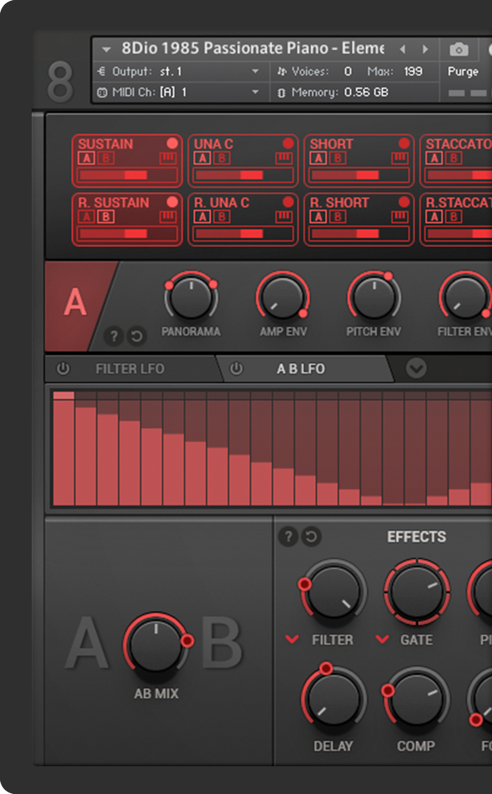Click the camera snapshot icon
The image size is (492, 794).
point(459,50)
